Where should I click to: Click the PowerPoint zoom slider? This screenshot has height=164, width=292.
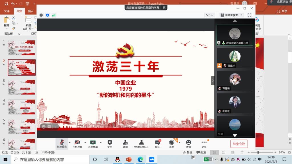(x=258, y=152)
